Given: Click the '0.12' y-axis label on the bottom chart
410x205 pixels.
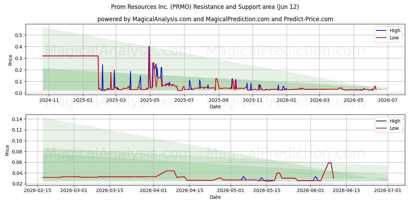Looking at the screenshot, I should point(17,130).
